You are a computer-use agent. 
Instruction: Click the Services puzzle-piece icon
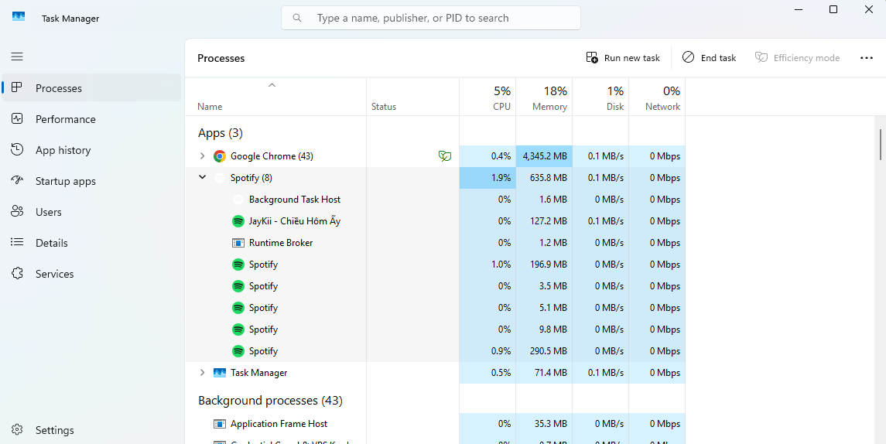(x=17, y=273)
